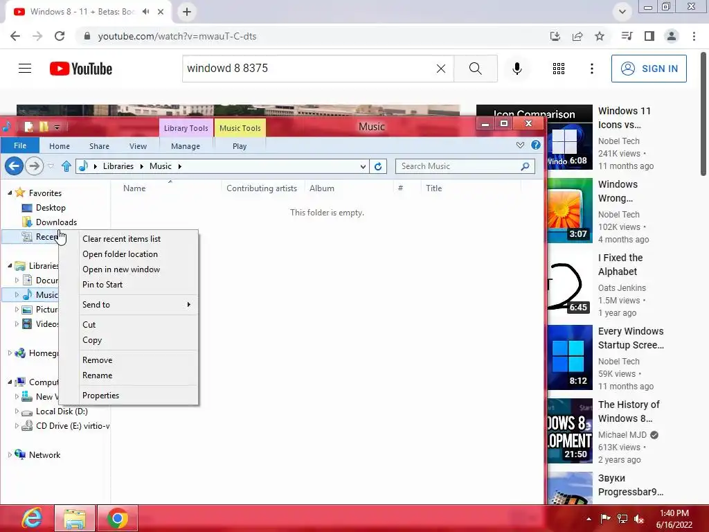Image resolution: width=709 pixels, height=532 pixels.
Task: Go up one folder level in Explorer
Action: tap(66, 166)
